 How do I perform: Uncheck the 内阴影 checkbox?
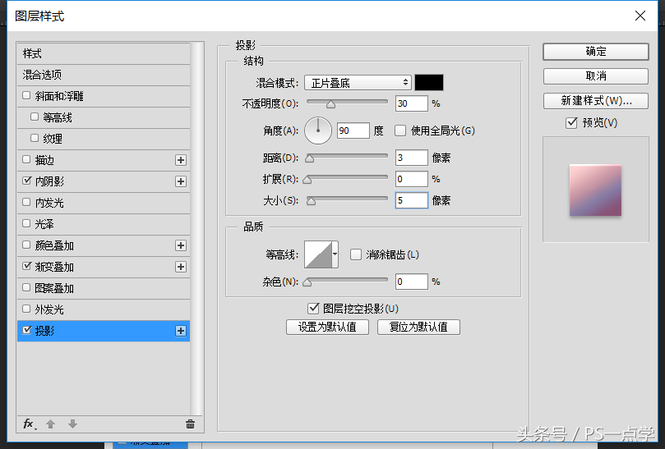26,181
